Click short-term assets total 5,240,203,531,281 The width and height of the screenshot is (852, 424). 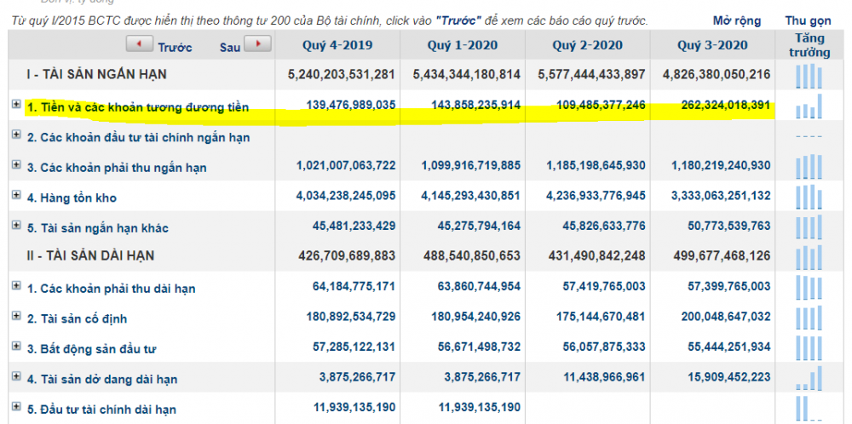(x=342, y=74)
